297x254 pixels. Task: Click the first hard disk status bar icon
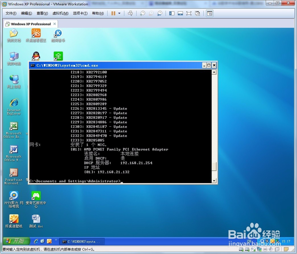[241, 249]
